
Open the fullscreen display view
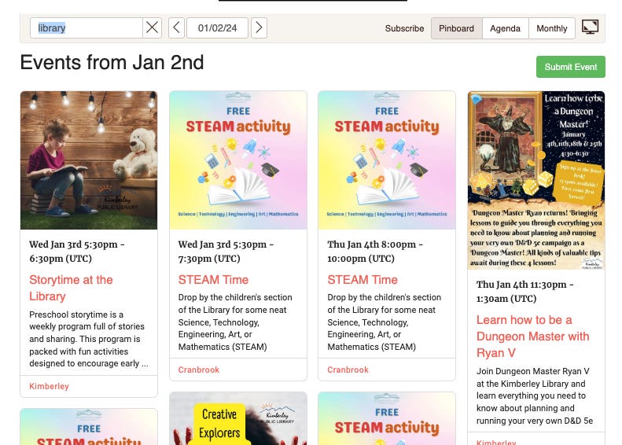[590, 28]
